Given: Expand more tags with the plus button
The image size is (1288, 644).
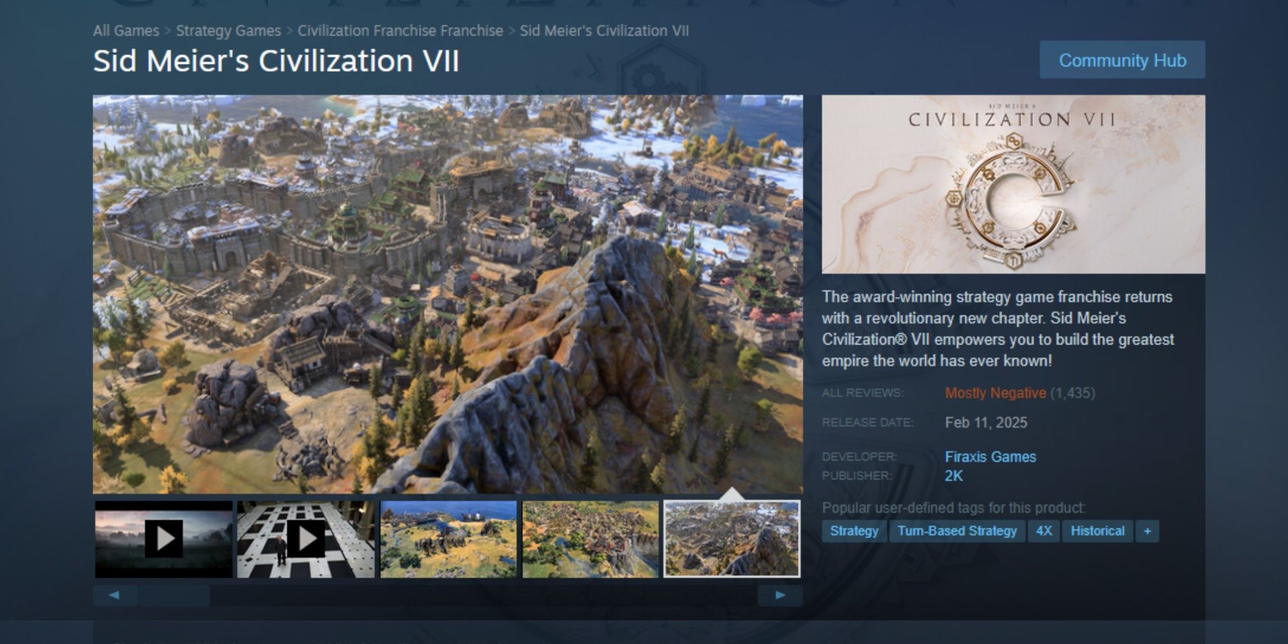Looking at the screenshot, I should pos(1147,531).
